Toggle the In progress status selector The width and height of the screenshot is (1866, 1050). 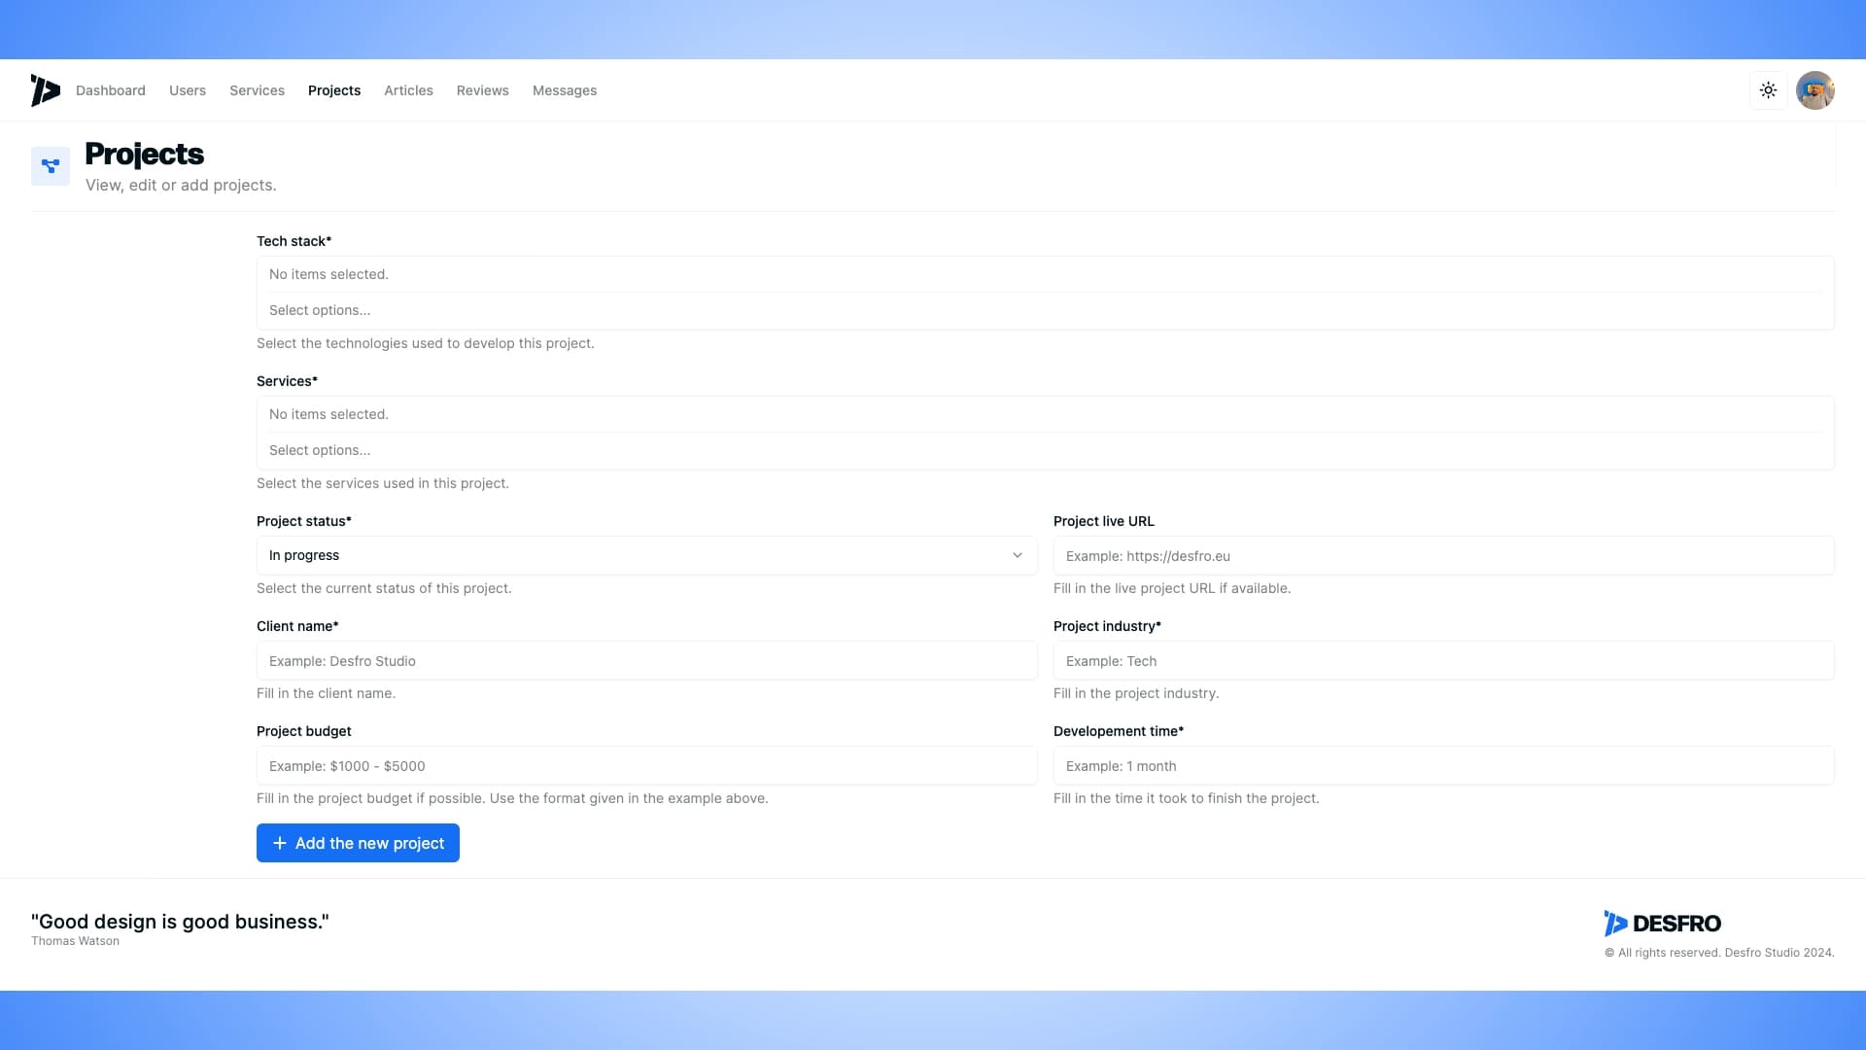coord(646,554)
